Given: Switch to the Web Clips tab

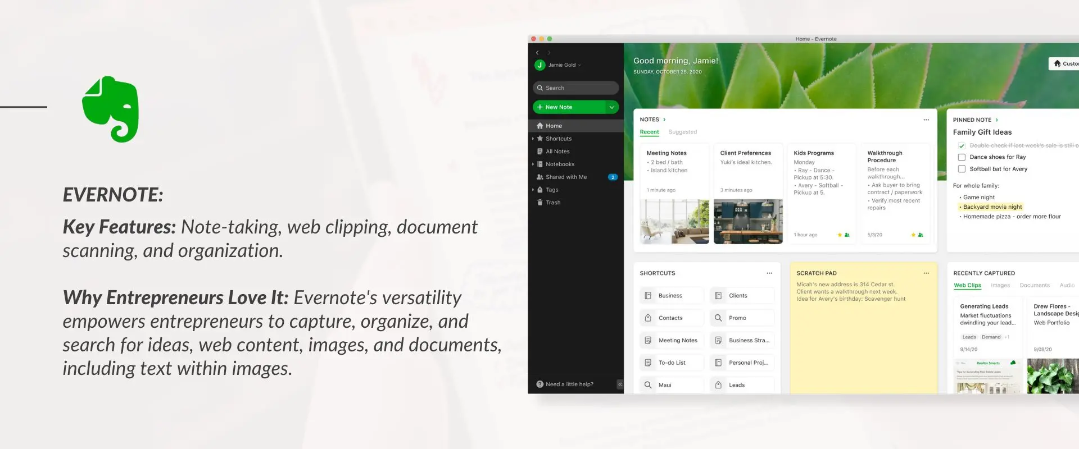Looking at the screenshot, I should point(967,286).
